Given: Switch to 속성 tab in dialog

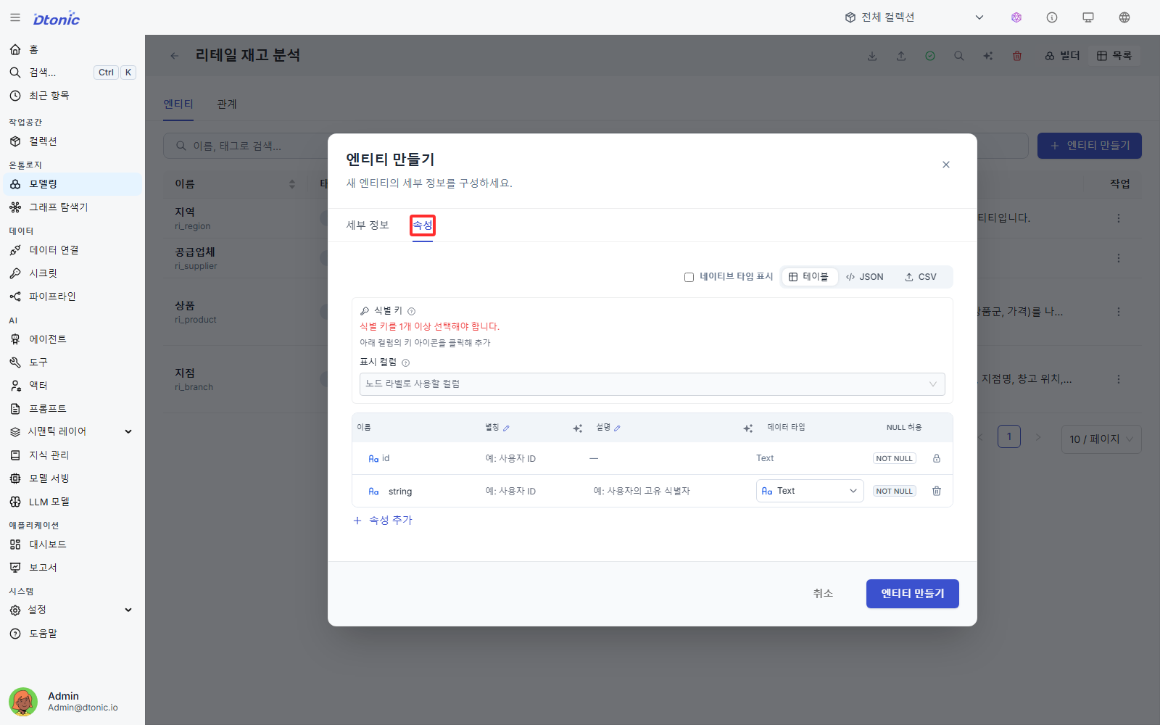Looking at the screenshot, I should [x=423, y=225].
